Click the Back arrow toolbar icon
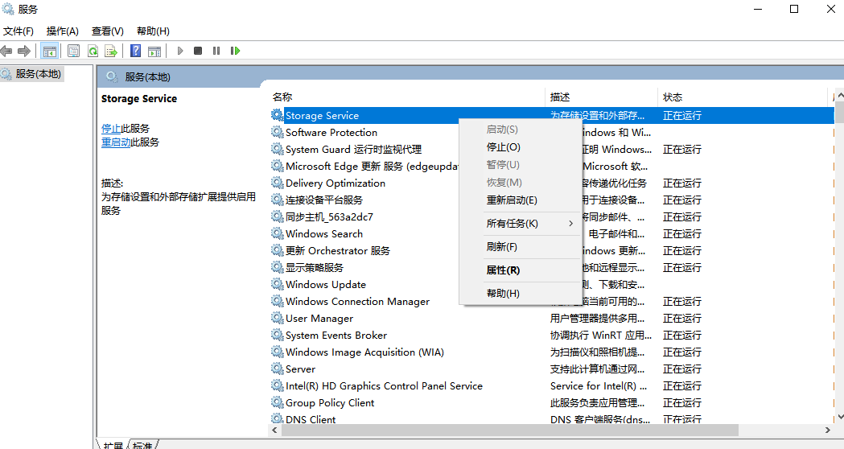This screenshot has width=844, height=449. point(6,51)
